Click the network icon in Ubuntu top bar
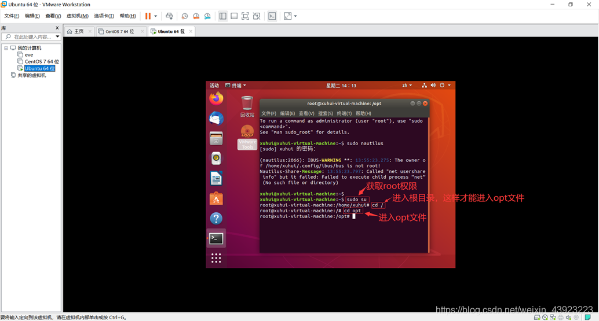 coord(424,86)
